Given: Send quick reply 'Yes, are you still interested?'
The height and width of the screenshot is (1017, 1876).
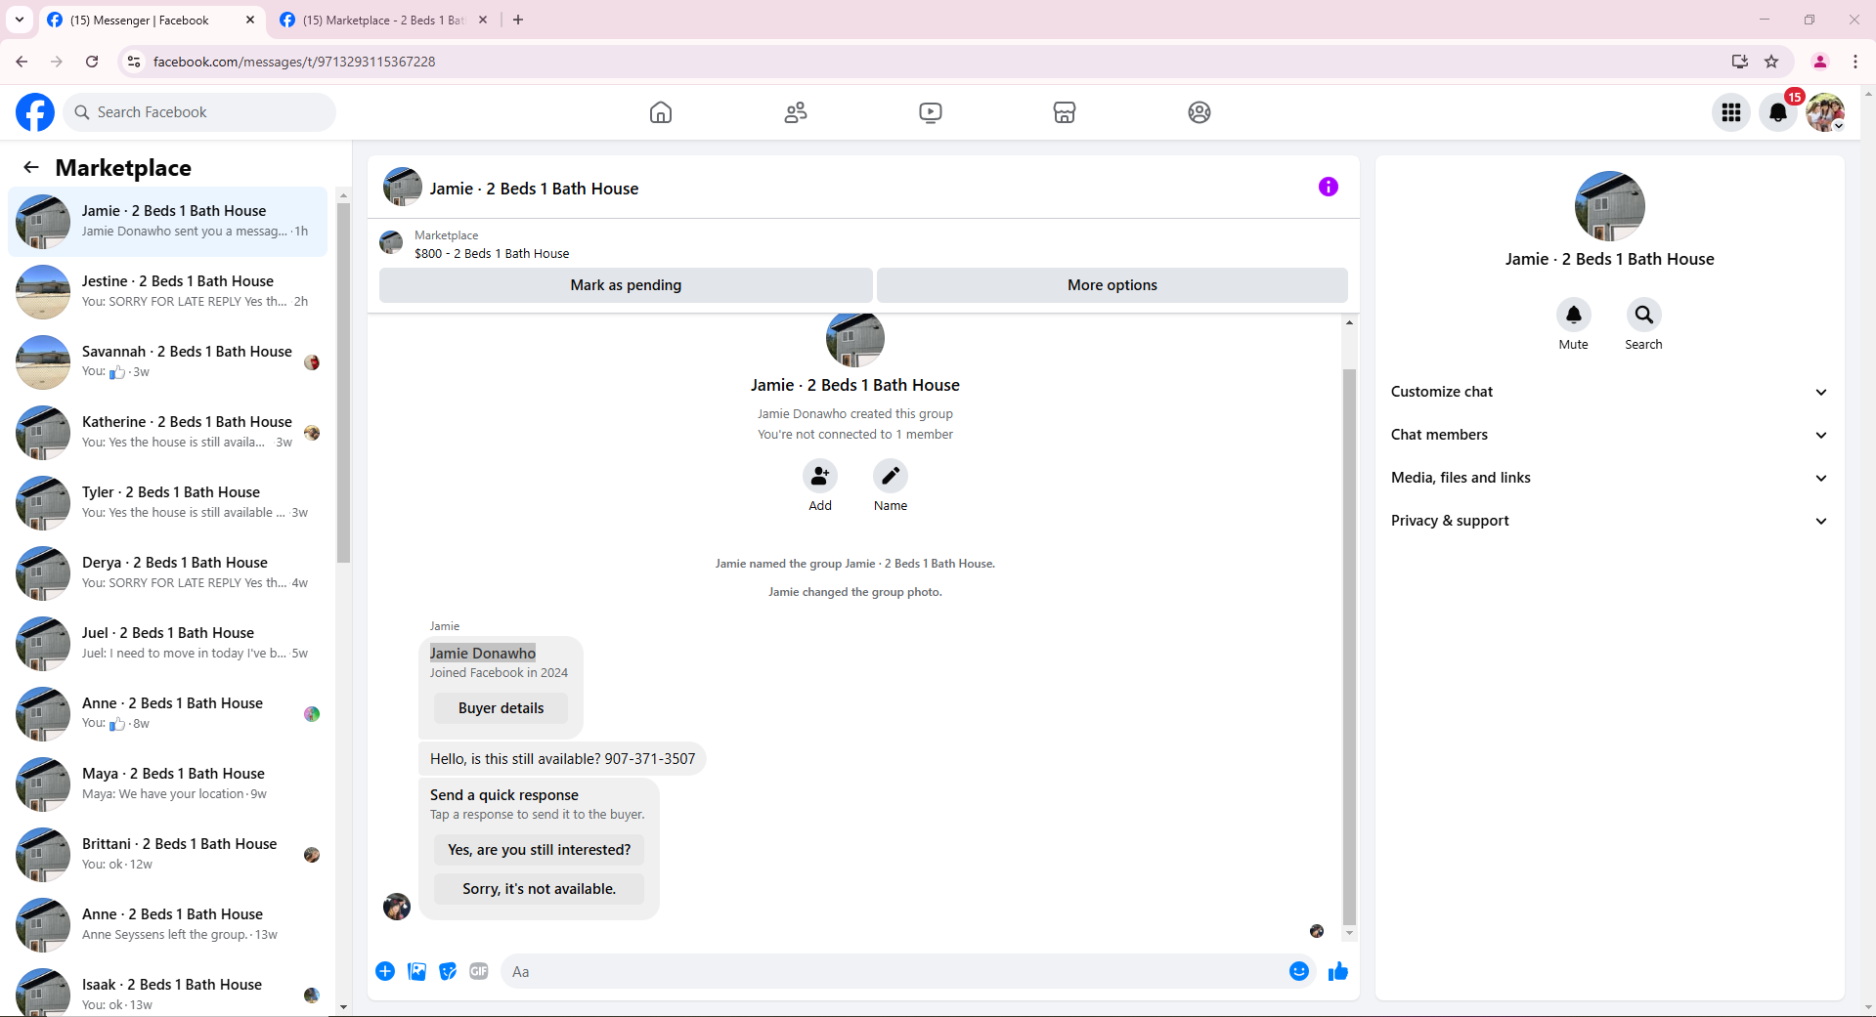Looking at the screenshot, I should (x=540, y=850).
